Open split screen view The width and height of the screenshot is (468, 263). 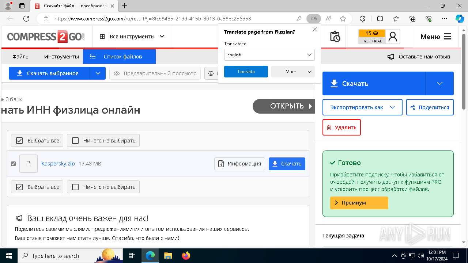[380, 19]
